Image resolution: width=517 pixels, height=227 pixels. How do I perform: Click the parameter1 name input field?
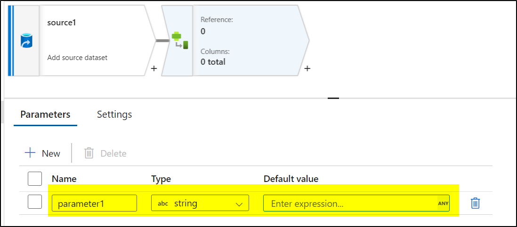(x=94, y=203)
